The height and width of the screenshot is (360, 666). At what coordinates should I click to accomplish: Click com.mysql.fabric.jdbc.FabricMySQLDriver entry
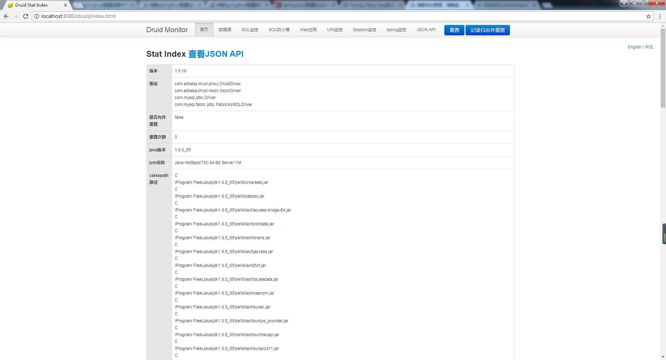pos(213,105)
